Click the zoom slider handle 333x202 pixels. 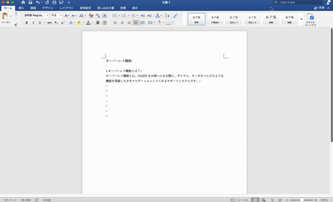point(301,200)
